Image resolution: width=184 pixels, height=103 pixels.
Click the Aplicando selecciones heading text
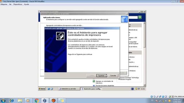point(52,17)
